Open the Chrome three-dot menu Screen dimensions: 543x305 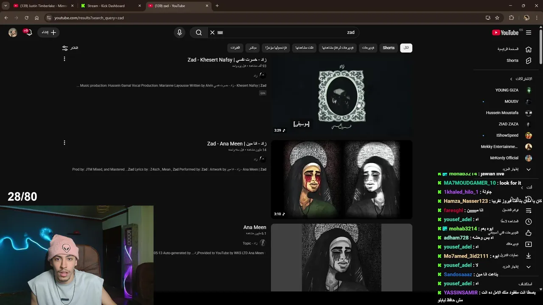coord(537,18)
